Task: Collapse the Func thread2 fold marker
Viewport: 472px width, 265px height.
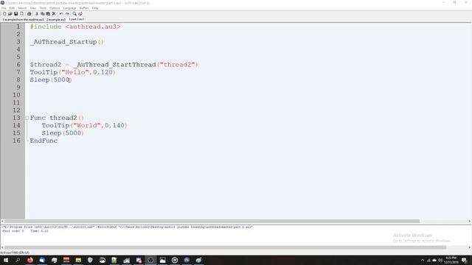Action: pyautogui.click(x=27, y=118)
